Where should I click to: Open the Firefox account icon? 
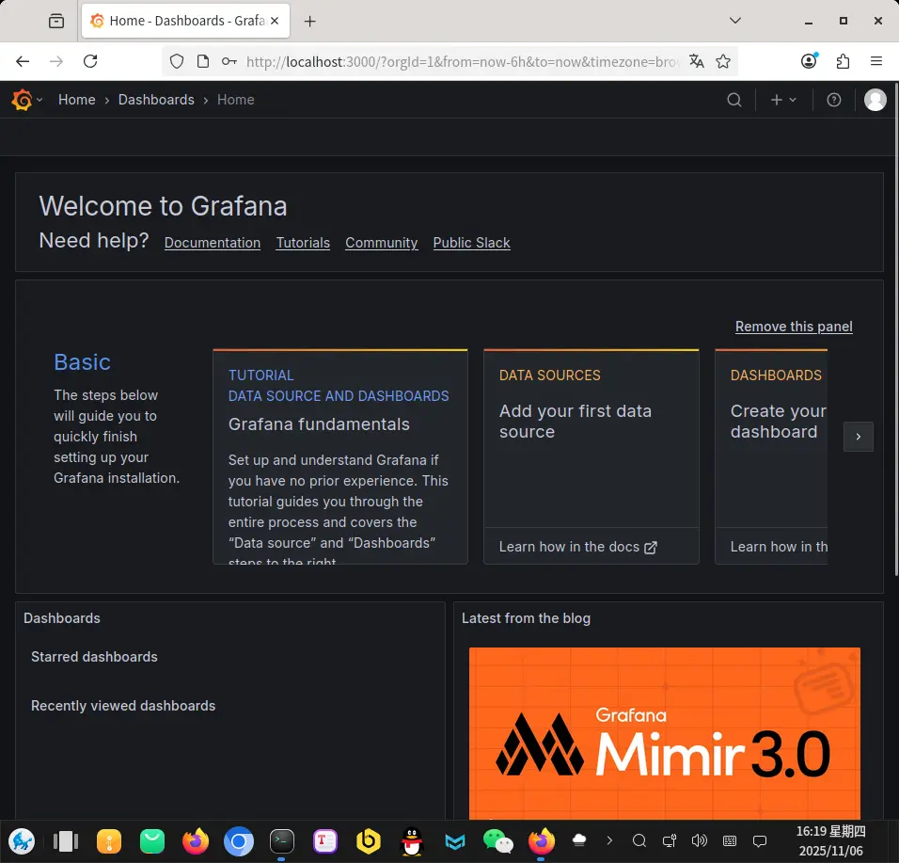click(x=809, y=61)
